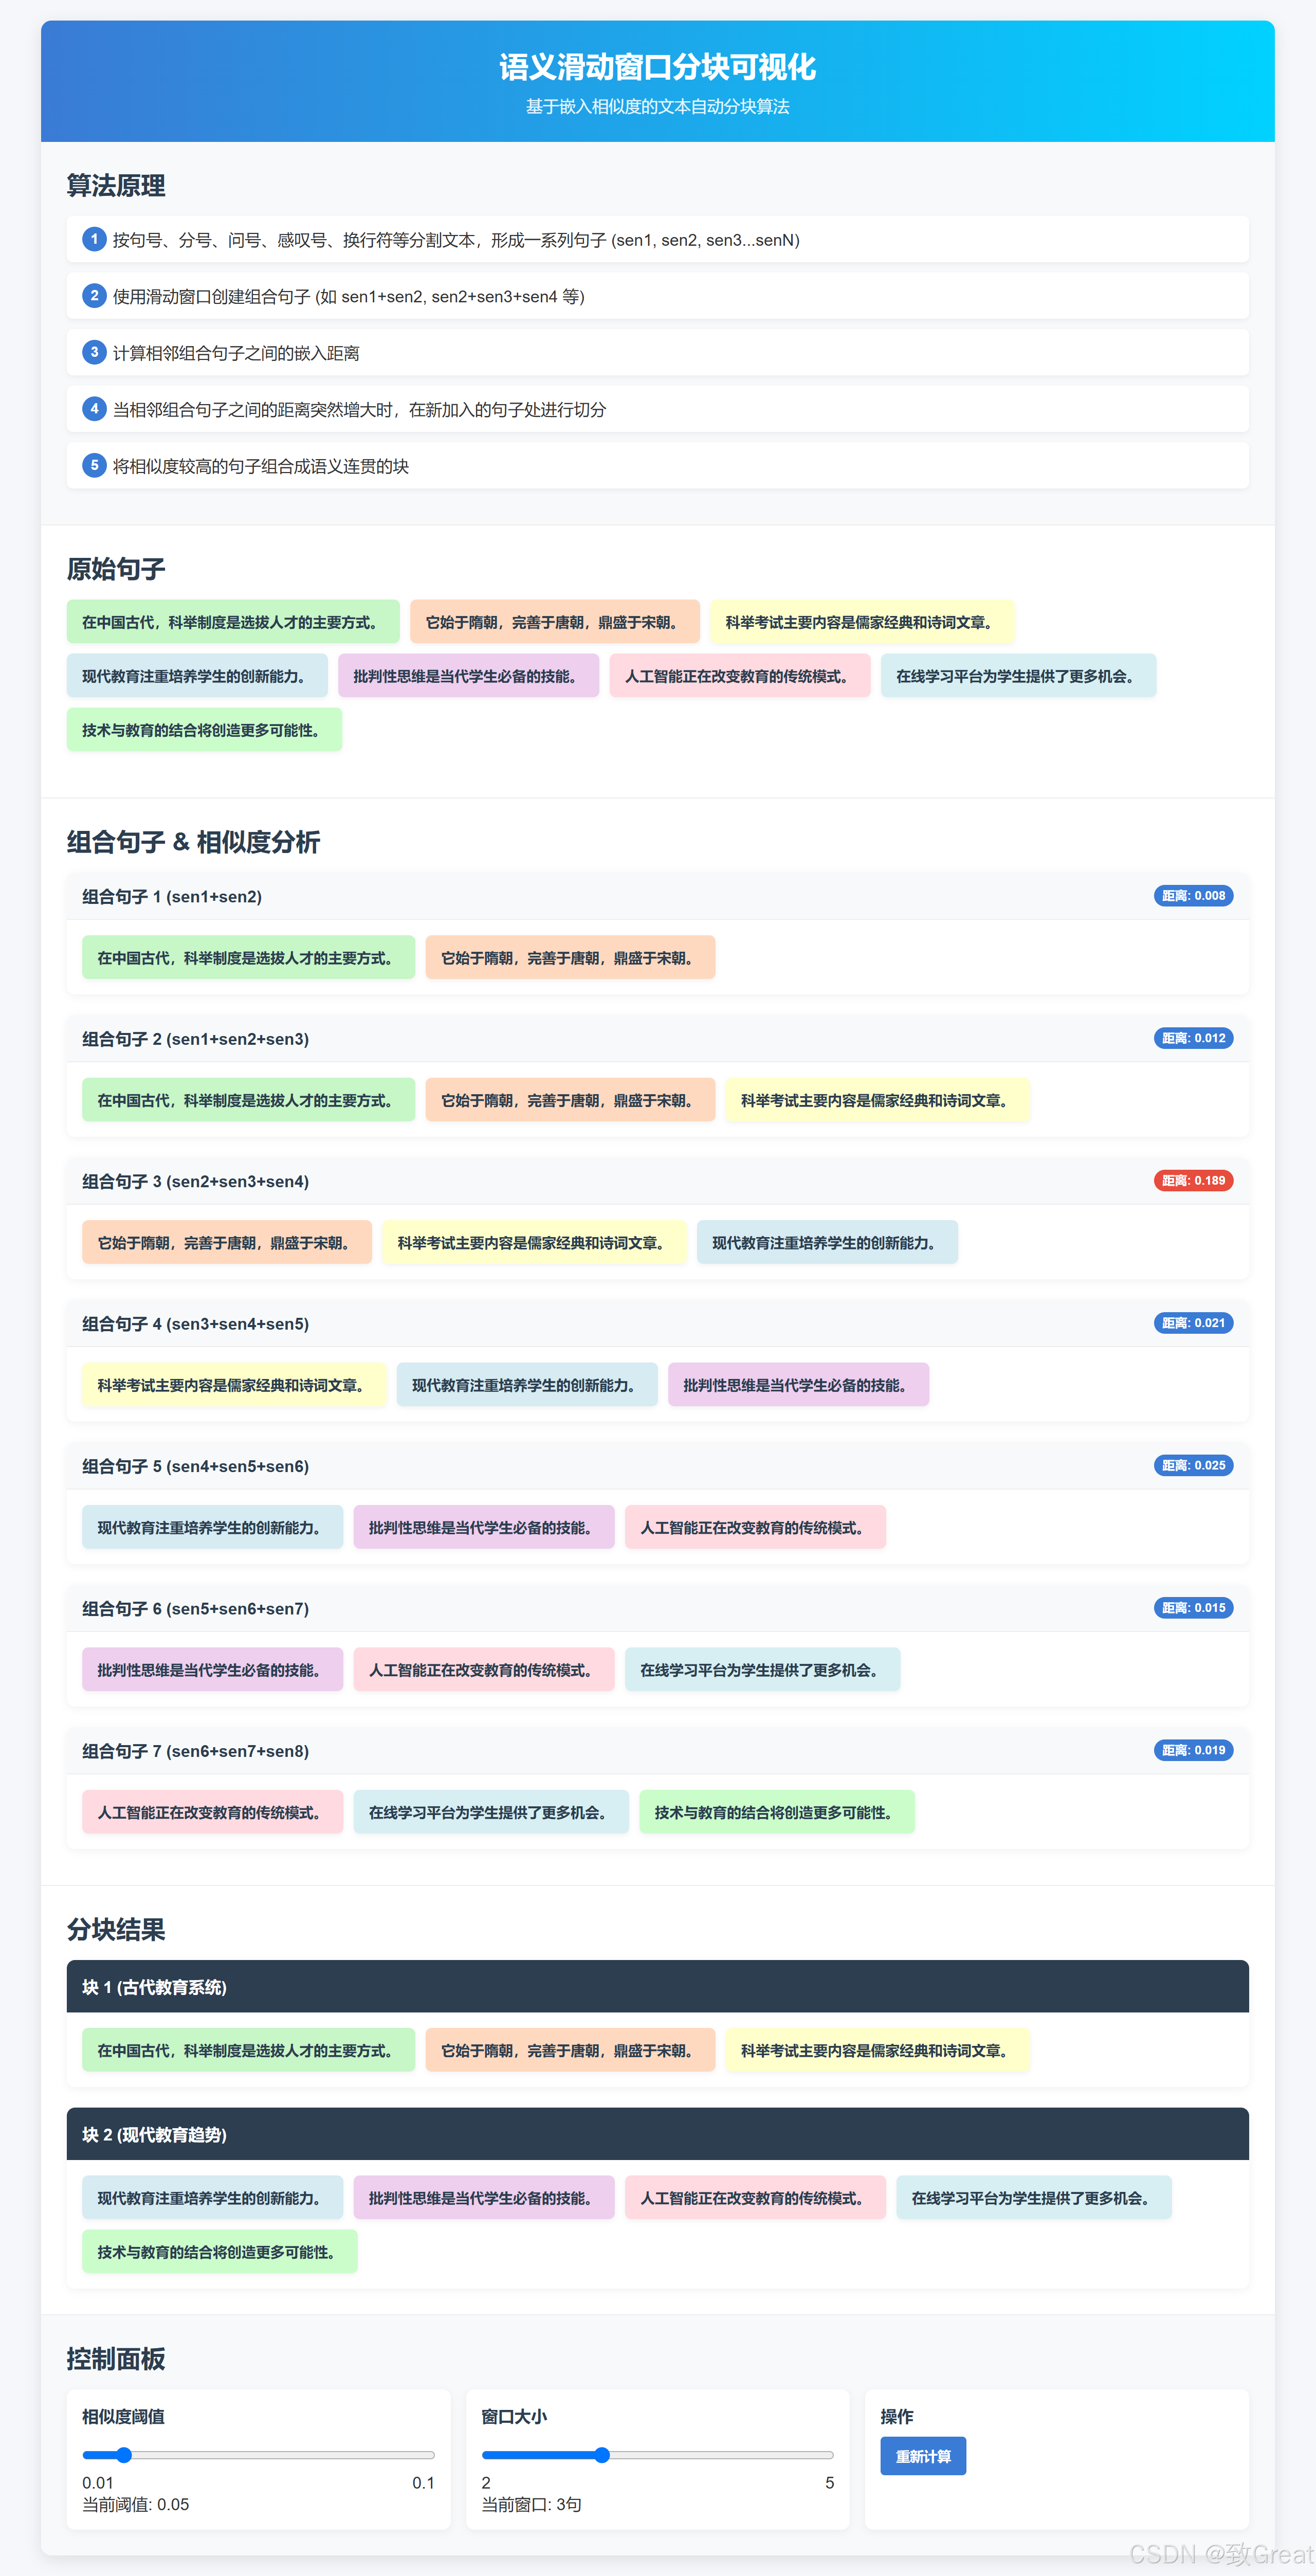Viewport: 1316px width, 2576px height.
Task: Click the step 3 number badge
Action: pos(94,352)
